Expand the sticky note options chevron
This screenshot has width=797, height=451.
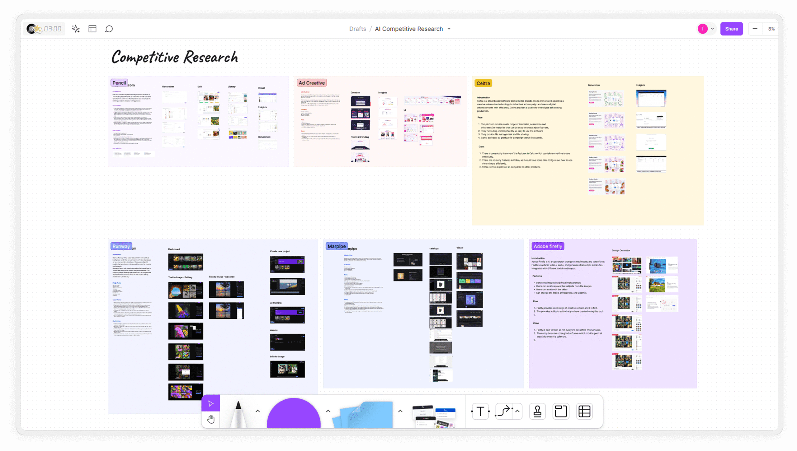(x=400, y=411)
